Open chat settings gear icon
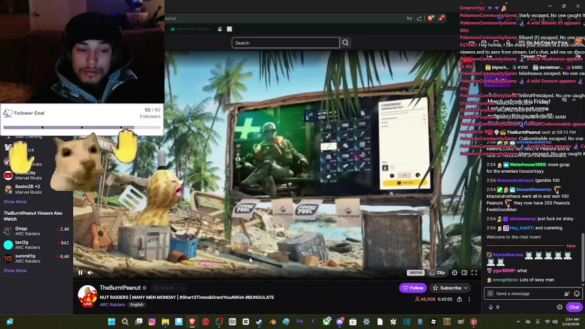Screen dimensions: 585x329 (559, 307)
